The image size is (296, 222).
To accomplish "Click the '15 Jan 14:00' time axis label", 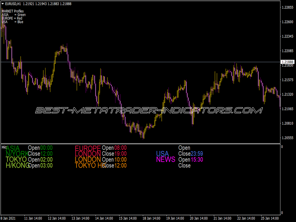I will tap(128, 218).
